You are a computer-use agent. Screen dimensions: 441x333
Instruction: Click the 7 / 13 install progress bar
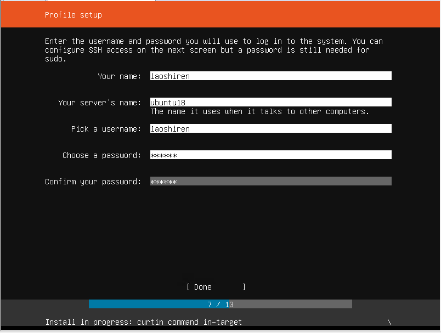(x=220, y=304)
